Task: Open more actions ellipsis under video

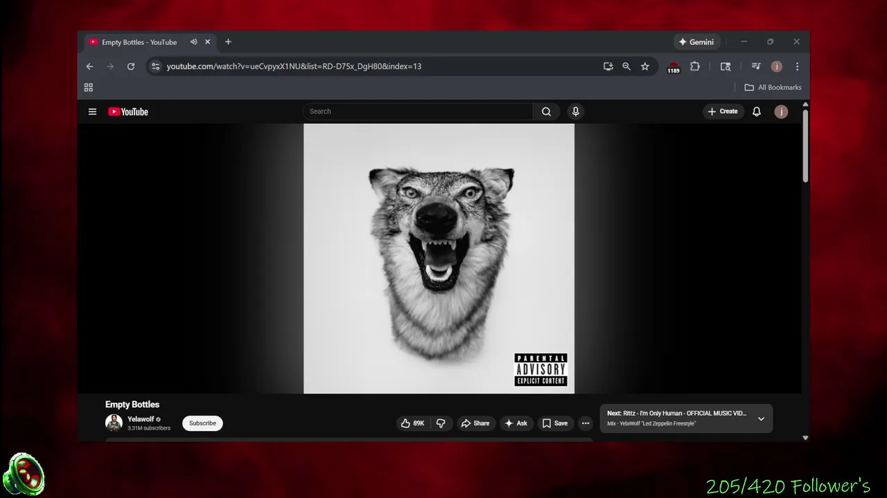Action: 586,423
